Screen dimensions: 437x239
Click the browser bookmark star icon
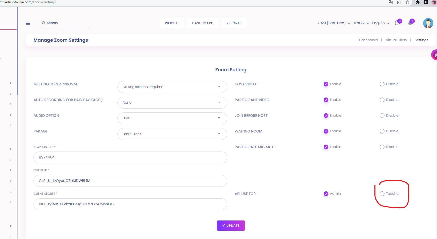[x=407, y=2]
